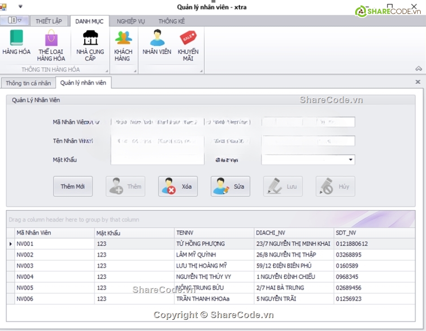Select the NV003 cell
This screenshot has height=331, width=426.
[54, 266]
